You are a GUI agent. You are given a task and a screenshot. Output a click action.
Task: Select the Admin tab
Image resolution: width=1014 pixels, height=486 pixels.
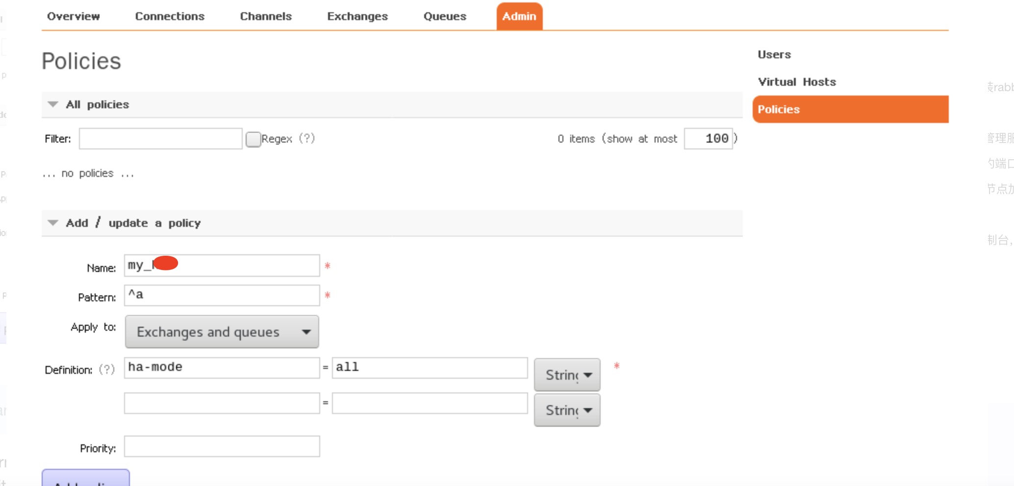519,16
